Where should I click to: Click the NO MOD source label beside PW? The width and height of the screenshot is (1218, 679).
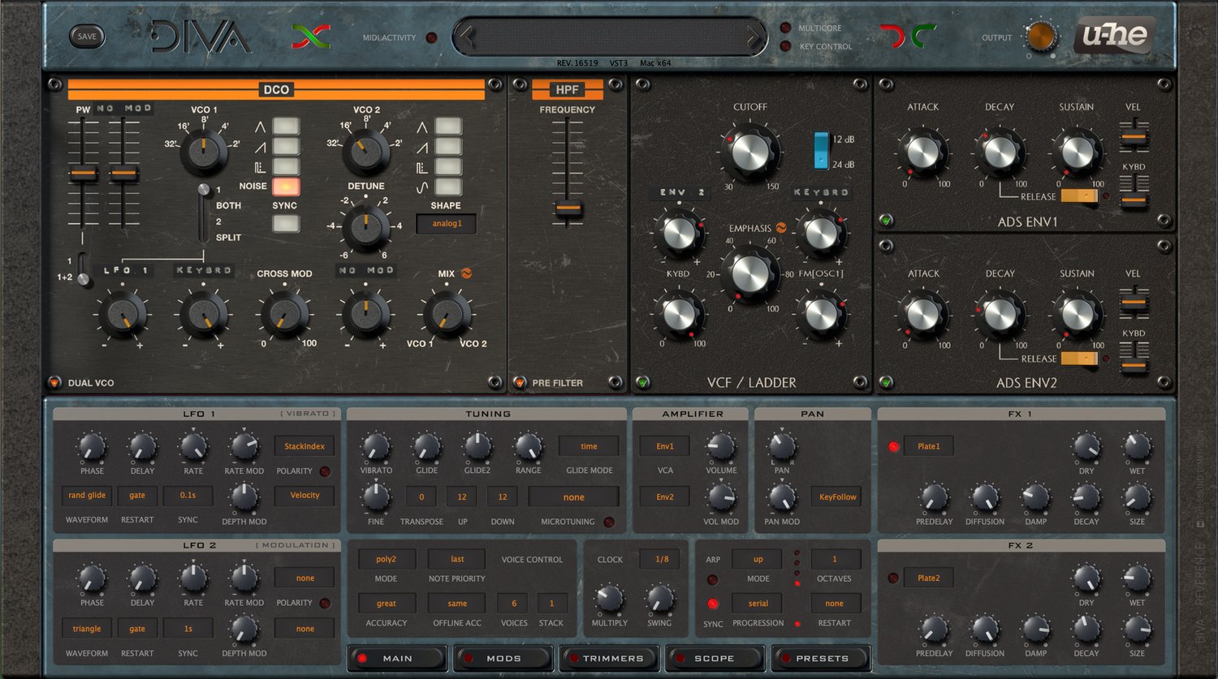tap(123, 108)
